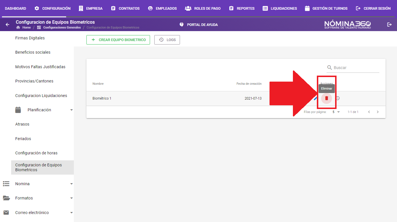Click the logout icon beside Nómina360 logo

pos(389,25)
